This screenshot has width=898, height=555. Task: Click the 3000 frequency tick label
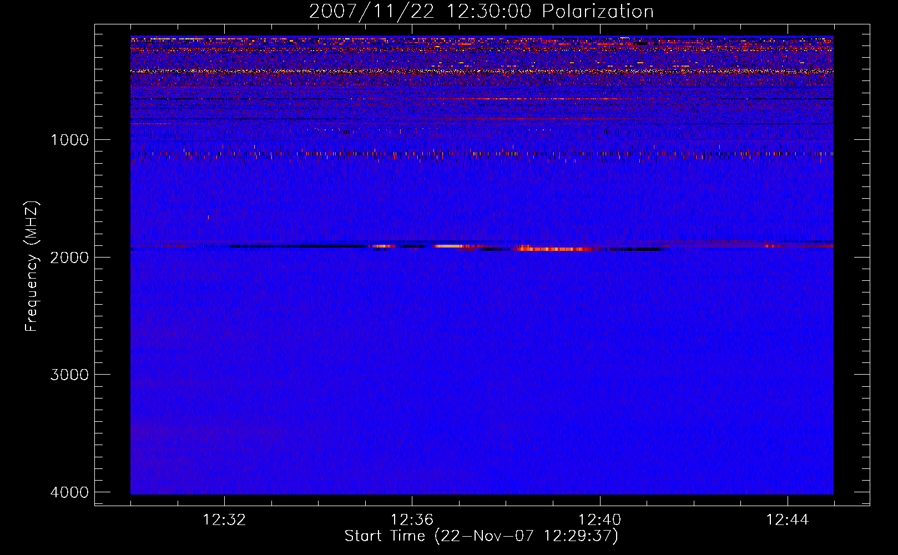tap(69, 375)
